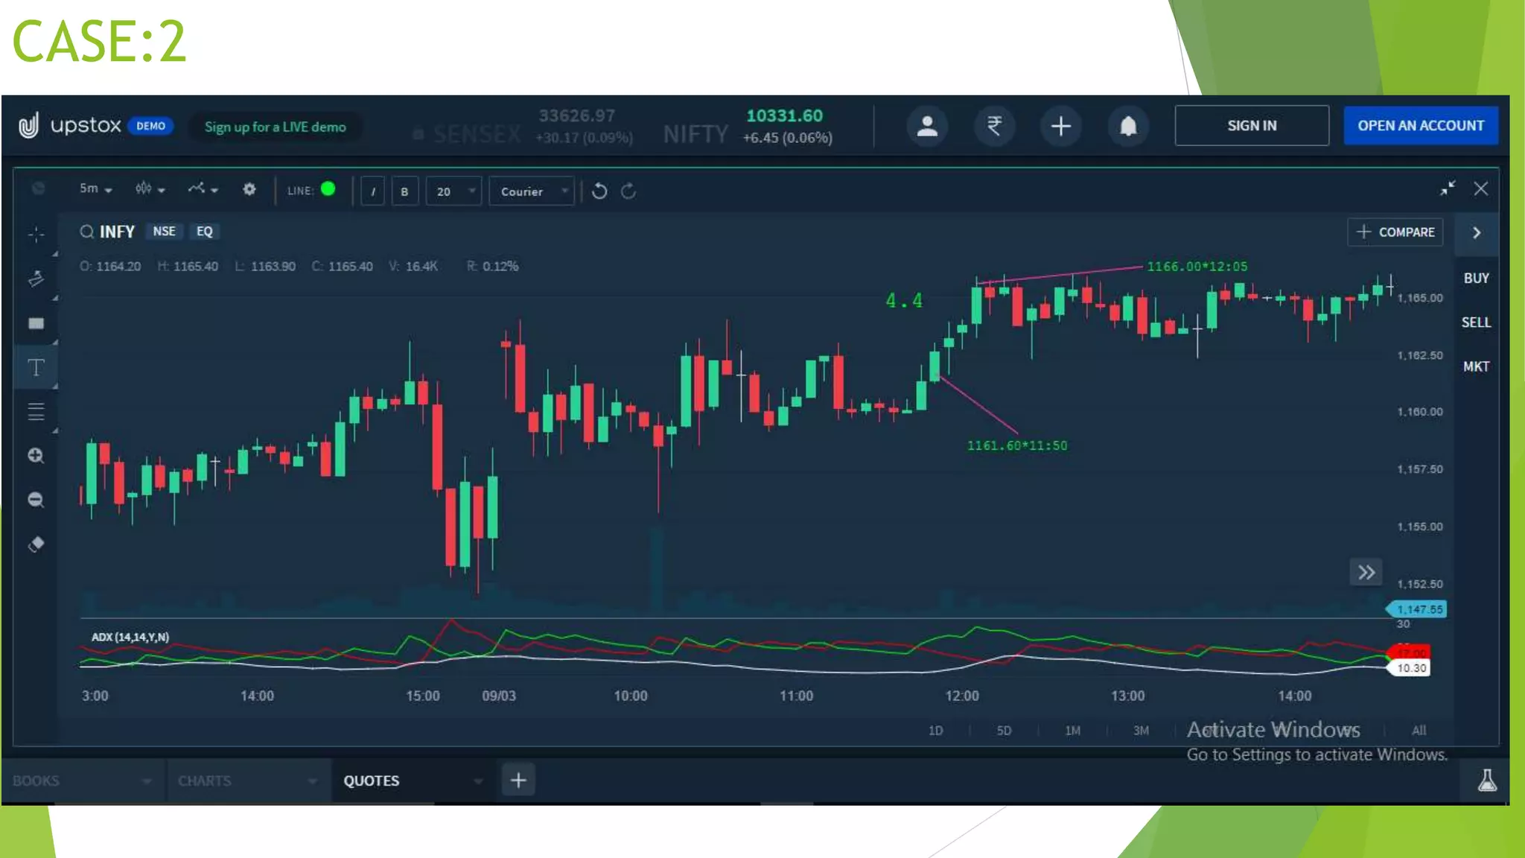
Task: Select the eraser tool in sidebar
Action: pyautogui.click(x=36, y=544)
